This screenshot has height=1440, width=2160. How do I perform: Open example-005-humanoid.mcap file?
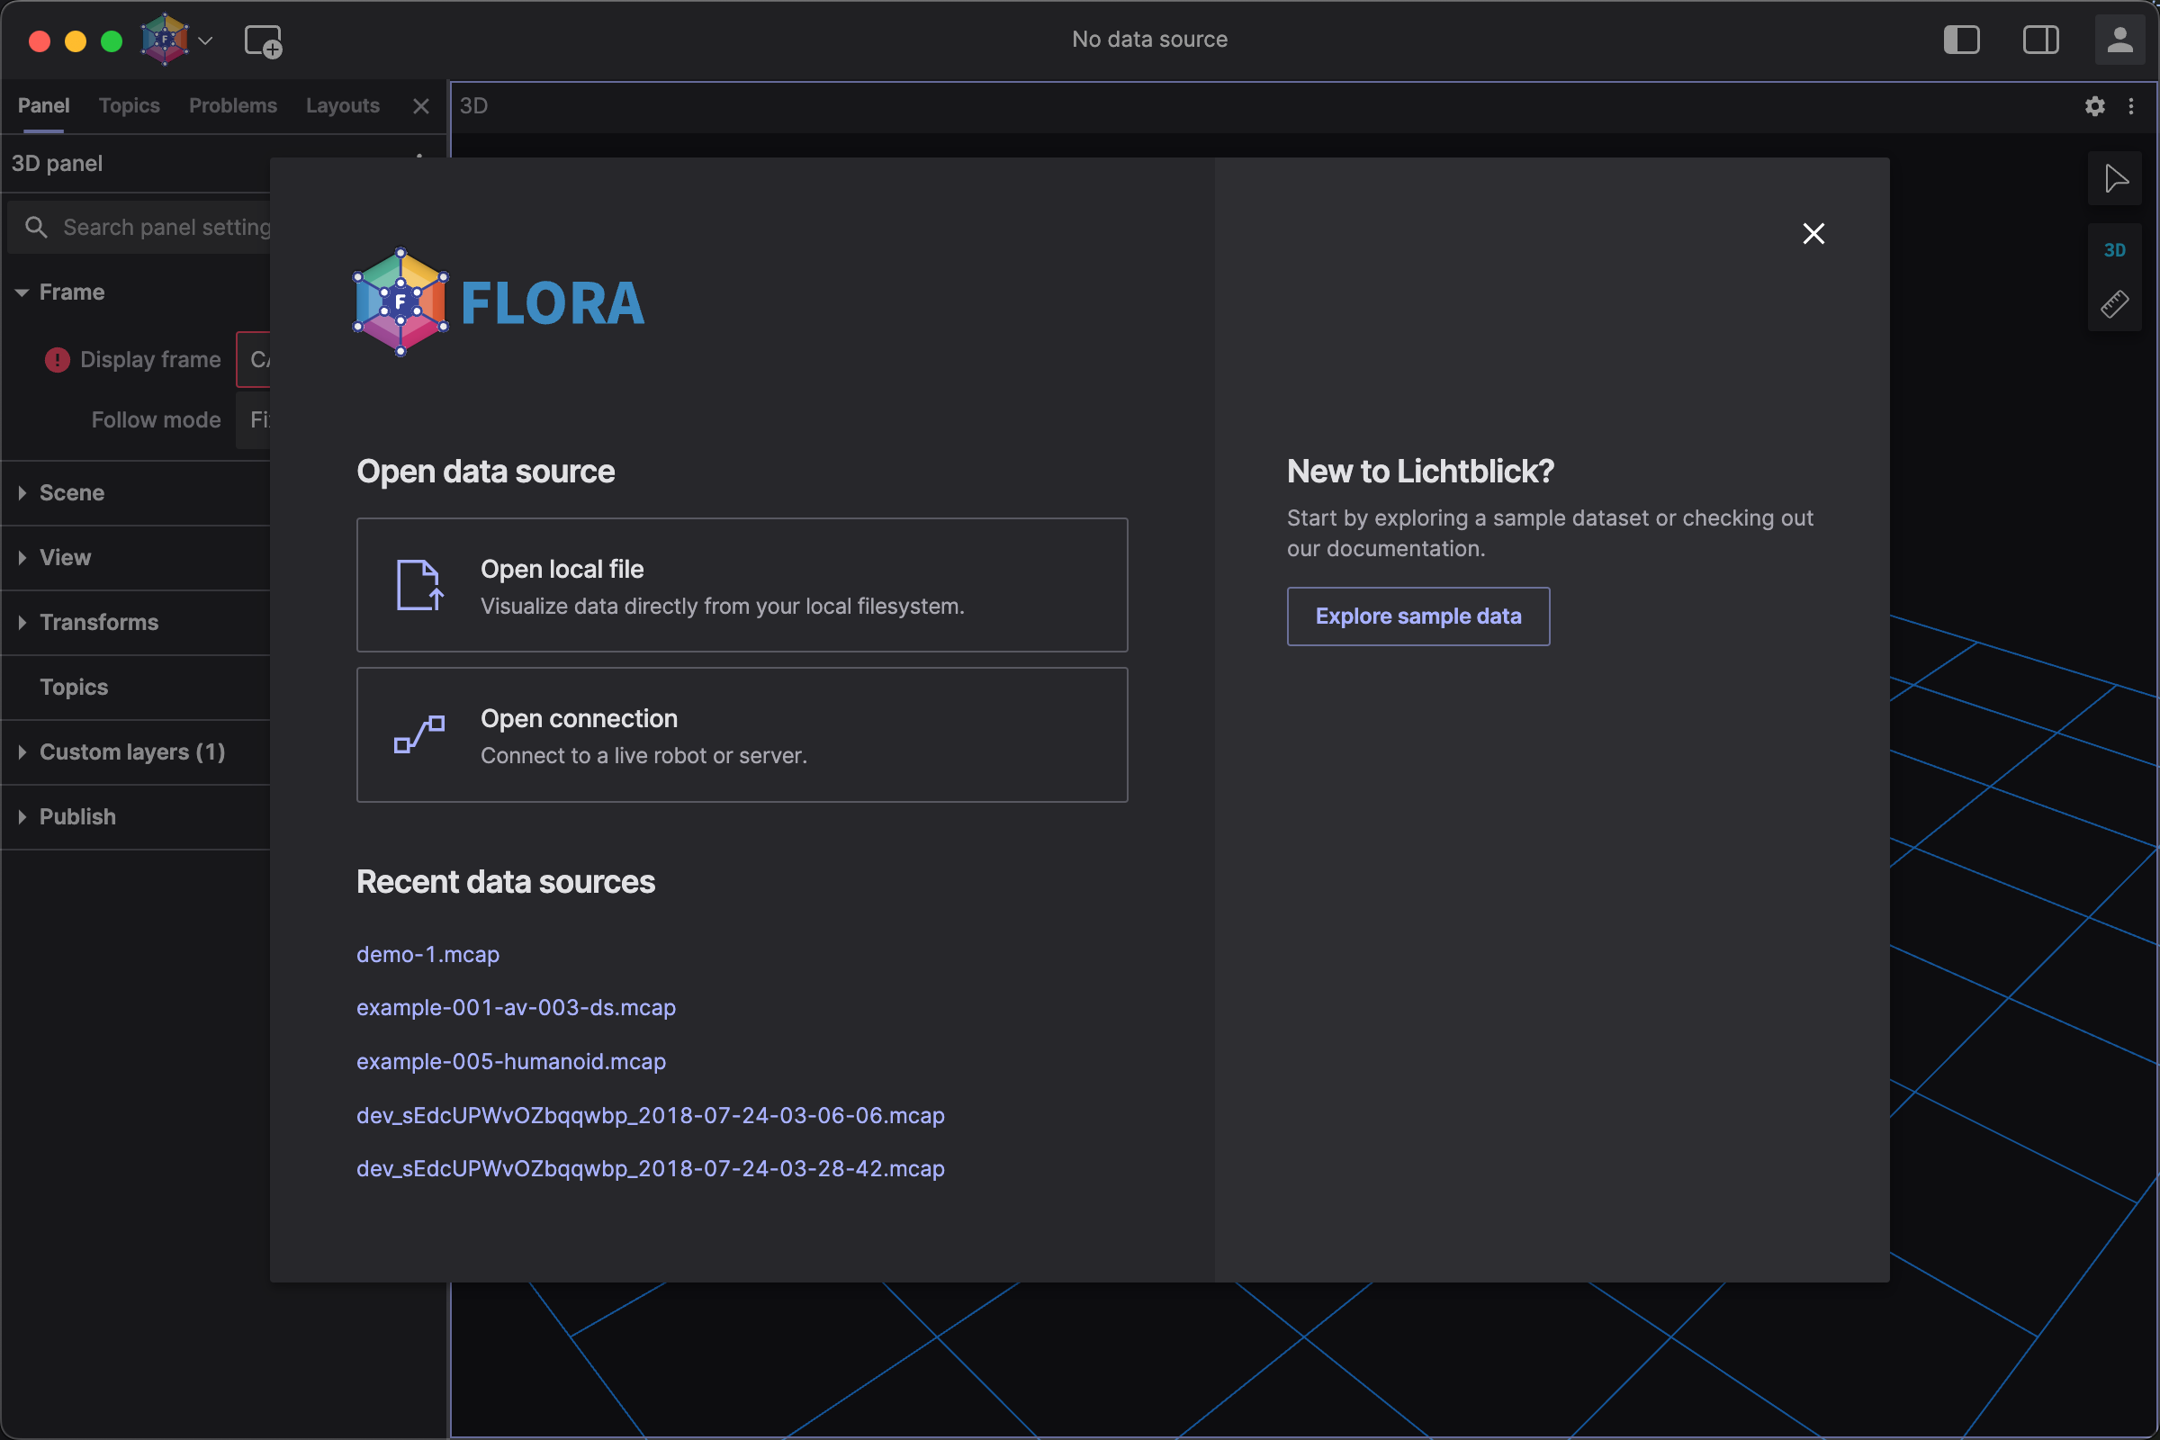click(x=511, y=1061)
